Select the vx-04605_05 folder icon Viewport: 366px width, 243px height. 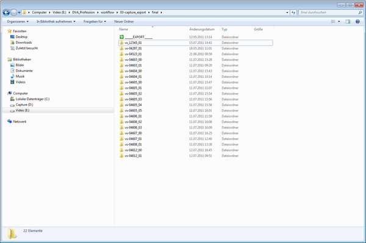[121, 110]
